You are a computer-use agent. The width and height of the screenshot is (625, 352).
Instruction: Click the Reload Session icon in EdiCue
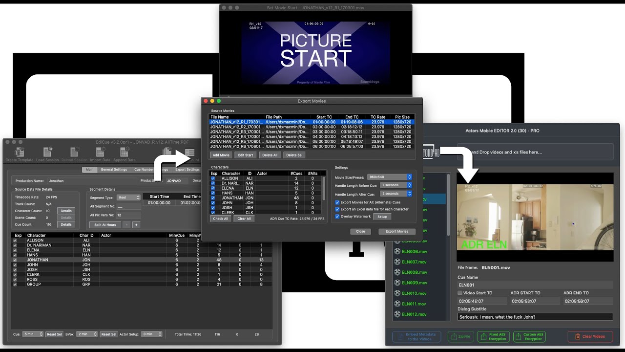click(74, 152)
